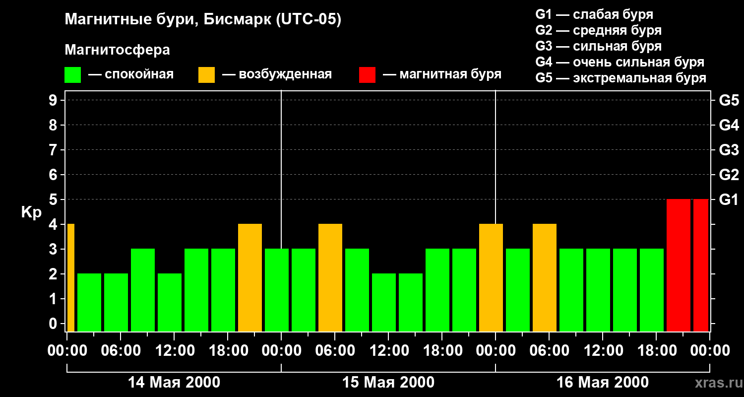The width and height of the screenshot is (744, 397).
Task: Click the '— спокойная' legend label
Action: point(131,74)
